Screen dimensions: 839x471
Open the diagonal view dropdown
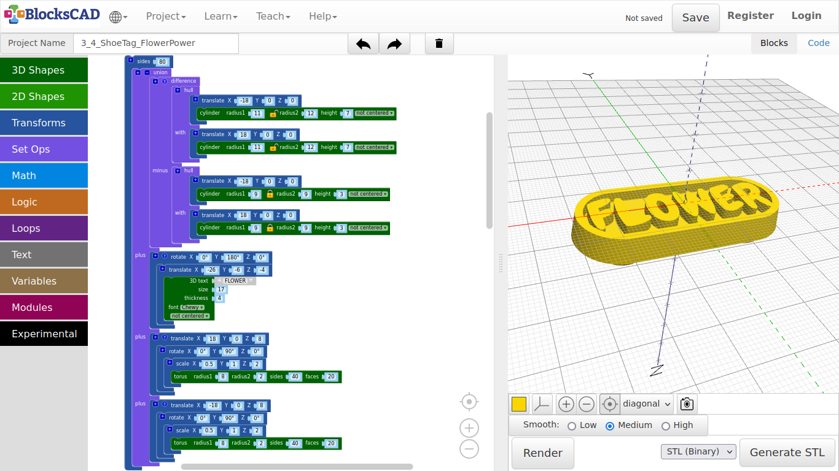647,404
